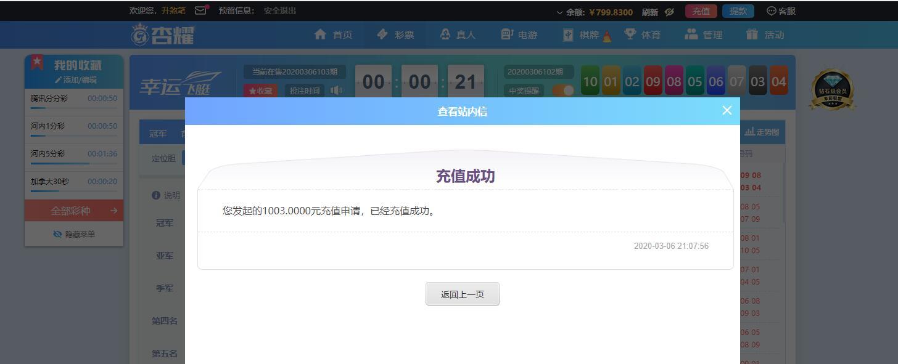Click the 当前在售20200306103期 label

tap(295, 72)
